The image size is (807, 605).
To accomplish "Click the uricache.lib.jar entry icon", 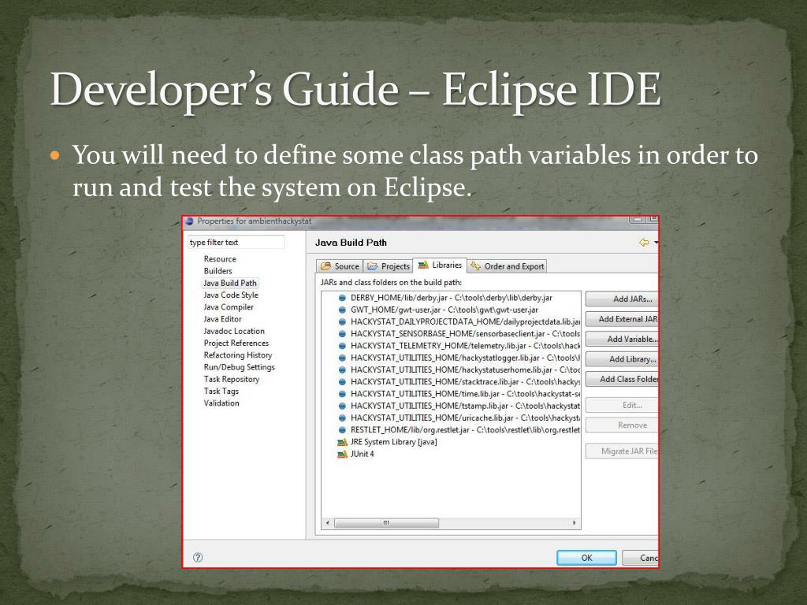I will point(342,418).
